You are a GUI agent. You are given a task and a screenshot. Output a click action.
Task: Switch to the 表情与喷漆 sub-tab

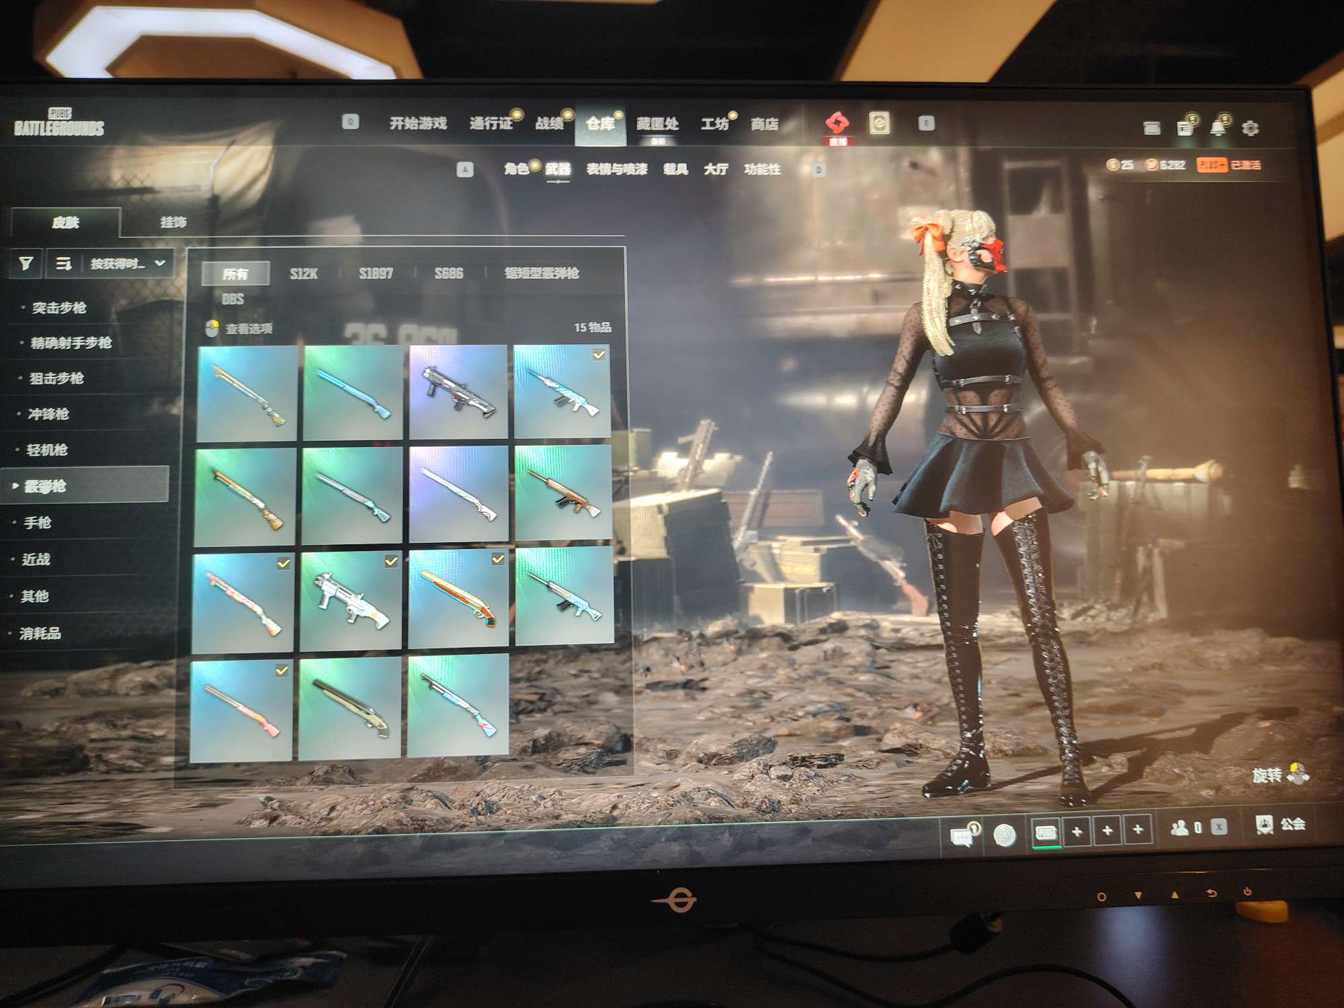pyautogui.click(x=617, y=169)
